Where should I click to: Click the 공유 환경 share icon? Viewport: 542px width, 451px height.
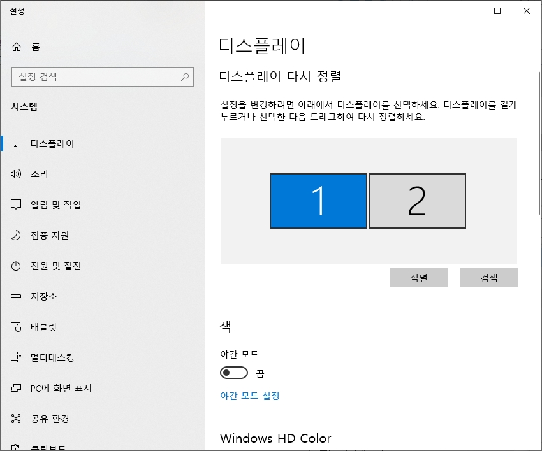[x=16, y=419]
